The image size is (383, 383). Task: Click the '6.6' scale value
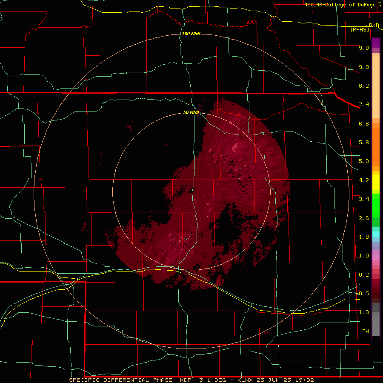click(364, 123)
